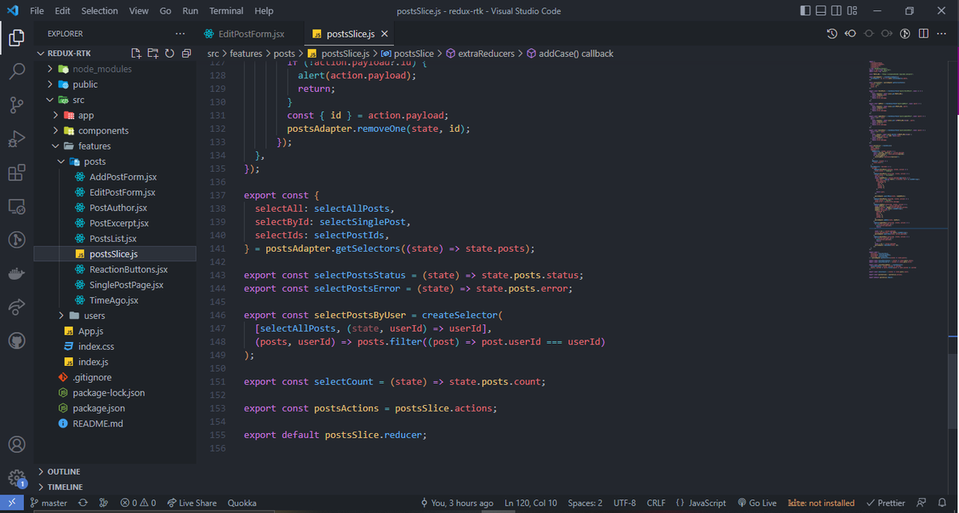This screenshot has height=513, width=959.
Task: Open changes with previous revision icon
Action: pos(850,34)
